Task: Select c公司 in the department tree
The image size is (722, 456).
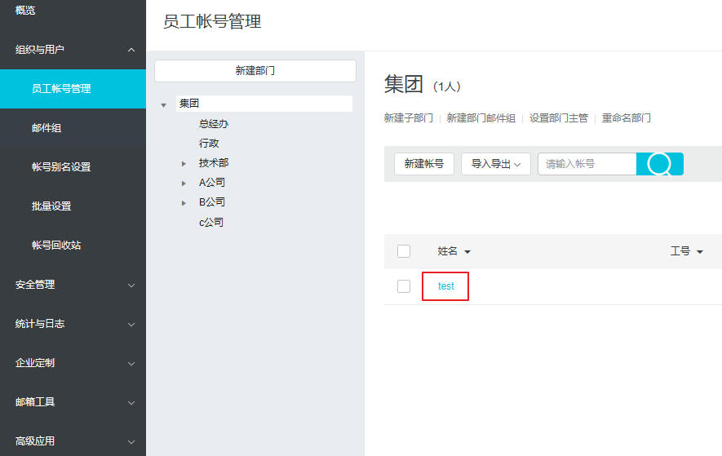Action: [x=210, y=223]
